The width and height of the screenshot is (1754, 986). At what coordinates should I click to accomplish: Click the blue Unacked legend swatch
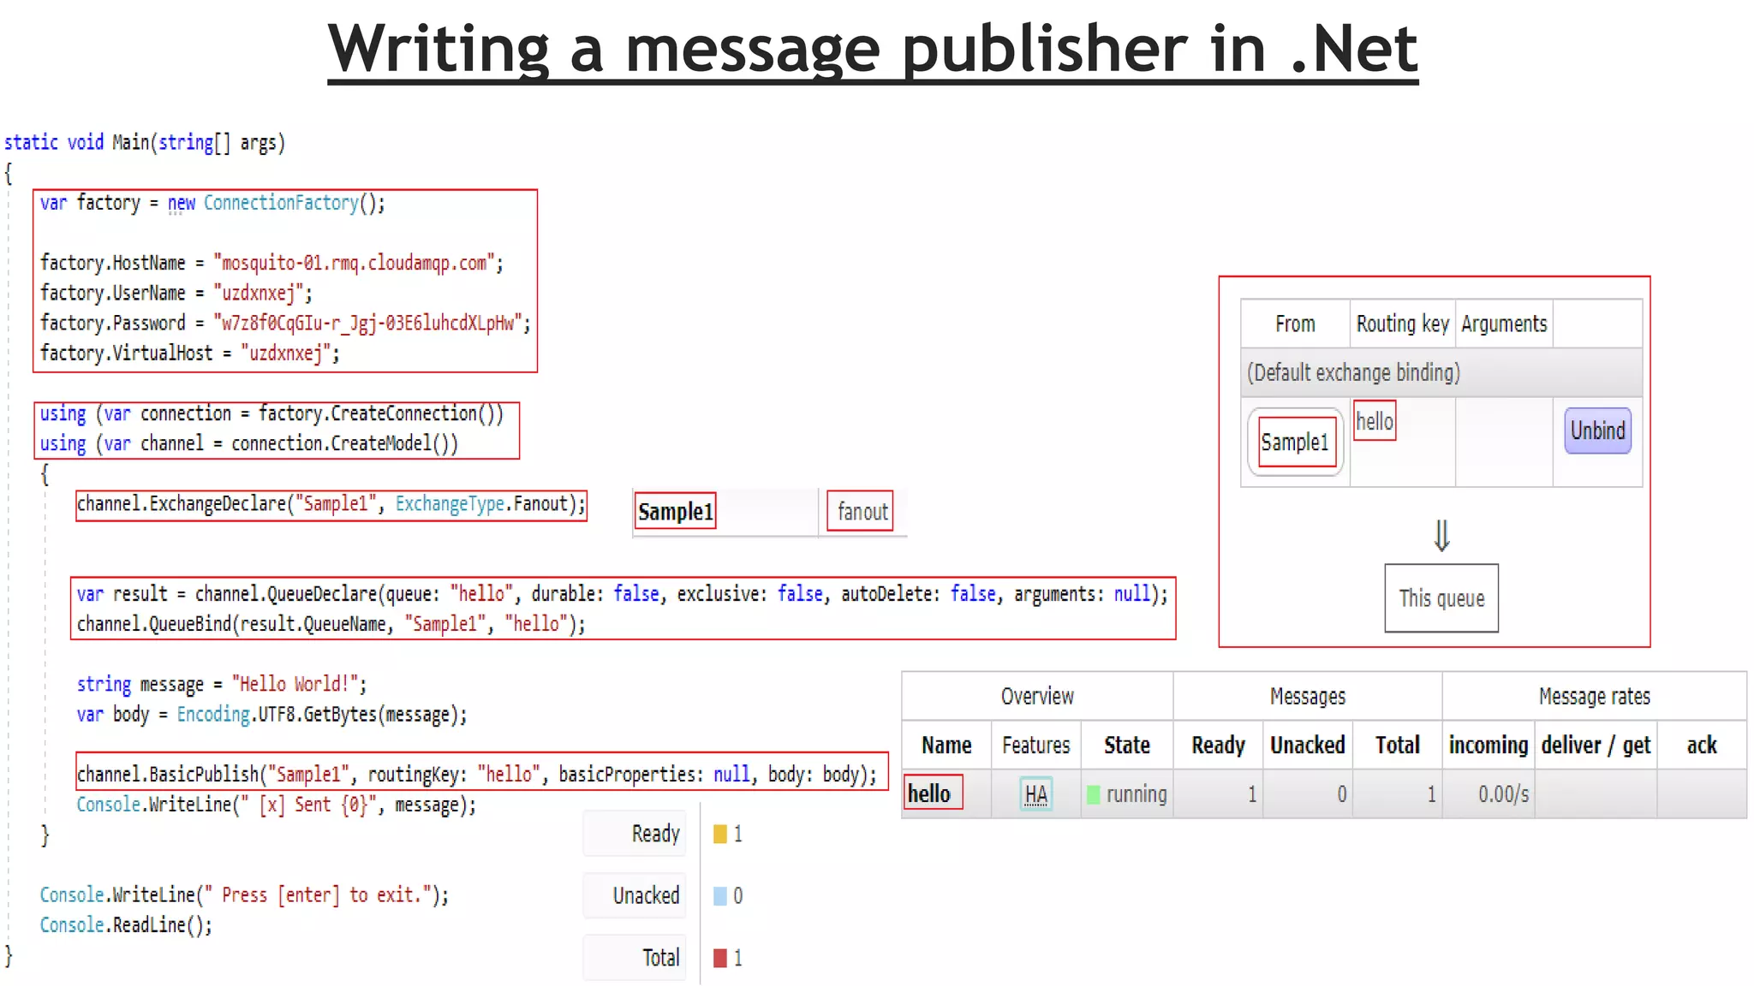720,895
